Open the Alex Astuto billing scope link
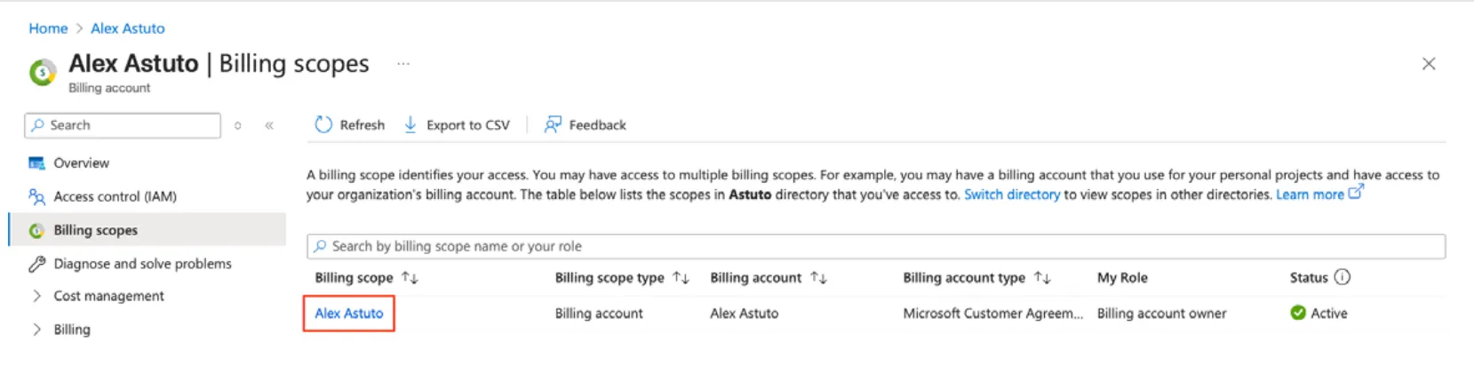1474x374 pixels. (x=349, y=314)
